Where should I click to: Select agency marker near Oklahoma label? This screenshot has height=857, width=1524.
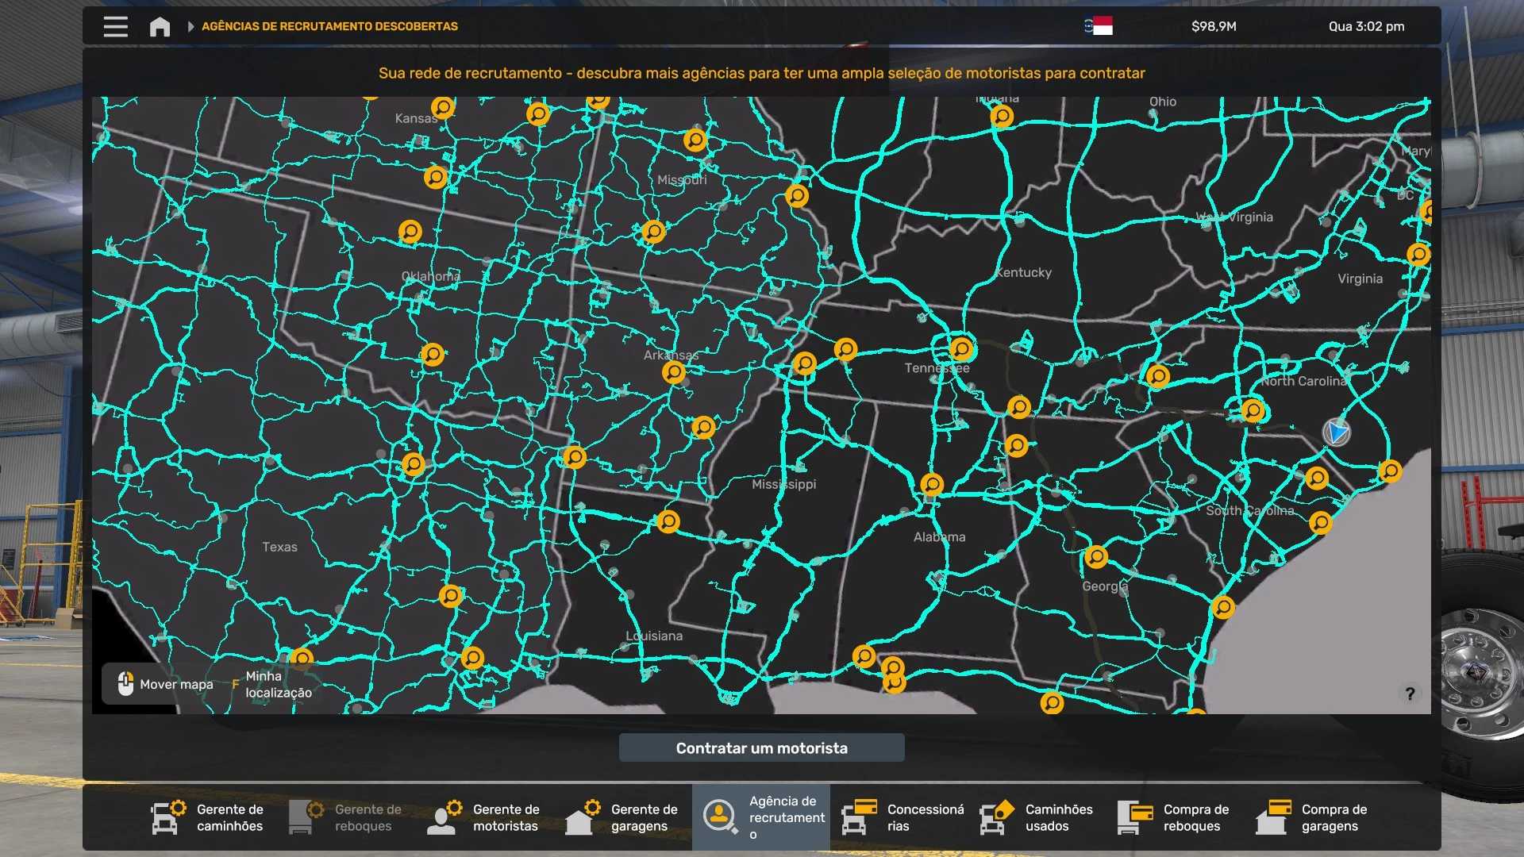tap(410, 232)
